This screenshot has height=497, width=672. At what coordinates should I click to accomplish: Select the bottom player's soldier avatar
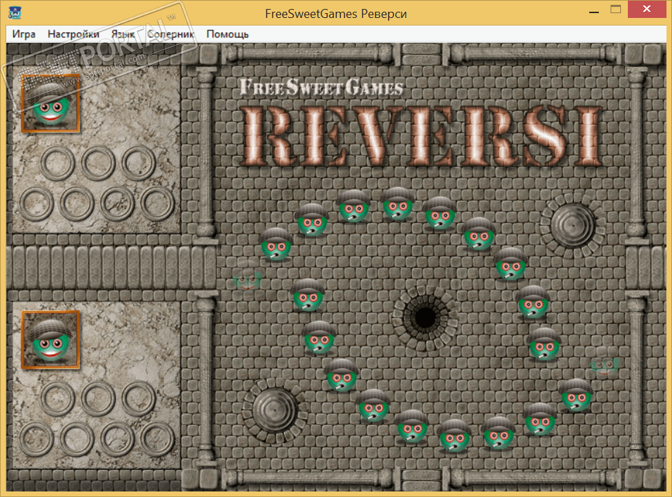50,340
